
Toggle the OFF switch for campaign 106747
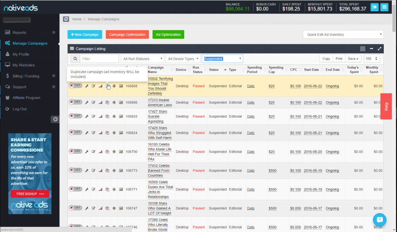click(76, 208)
